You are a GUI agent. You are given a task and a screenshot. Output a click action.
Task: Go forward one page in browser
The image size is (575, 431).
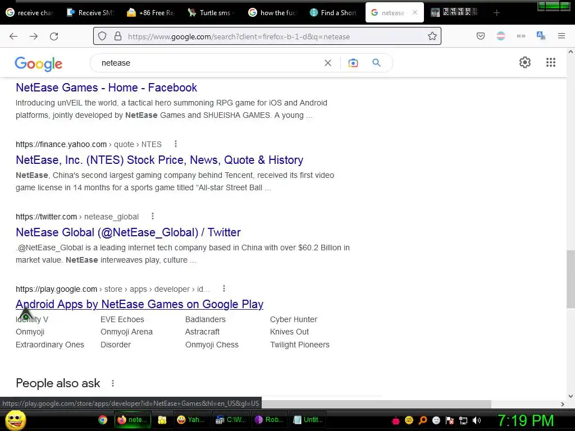point(34,36)
